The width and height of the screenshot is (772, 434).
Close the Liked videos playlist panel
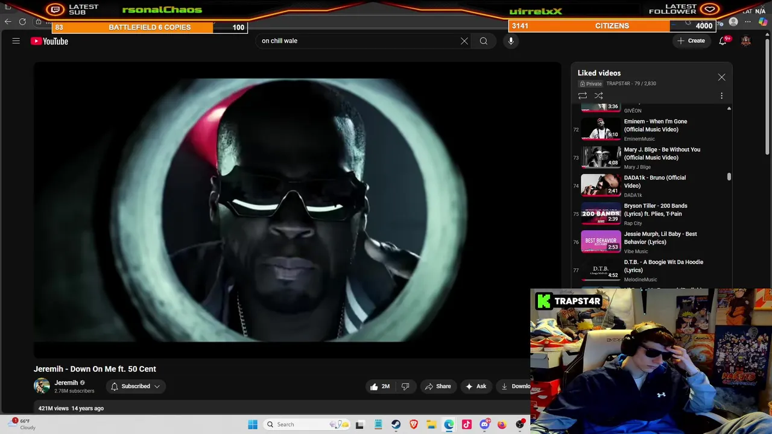point(721,77)
